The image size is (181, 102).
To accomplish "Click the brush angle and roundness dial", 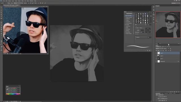I will (148, 30).
